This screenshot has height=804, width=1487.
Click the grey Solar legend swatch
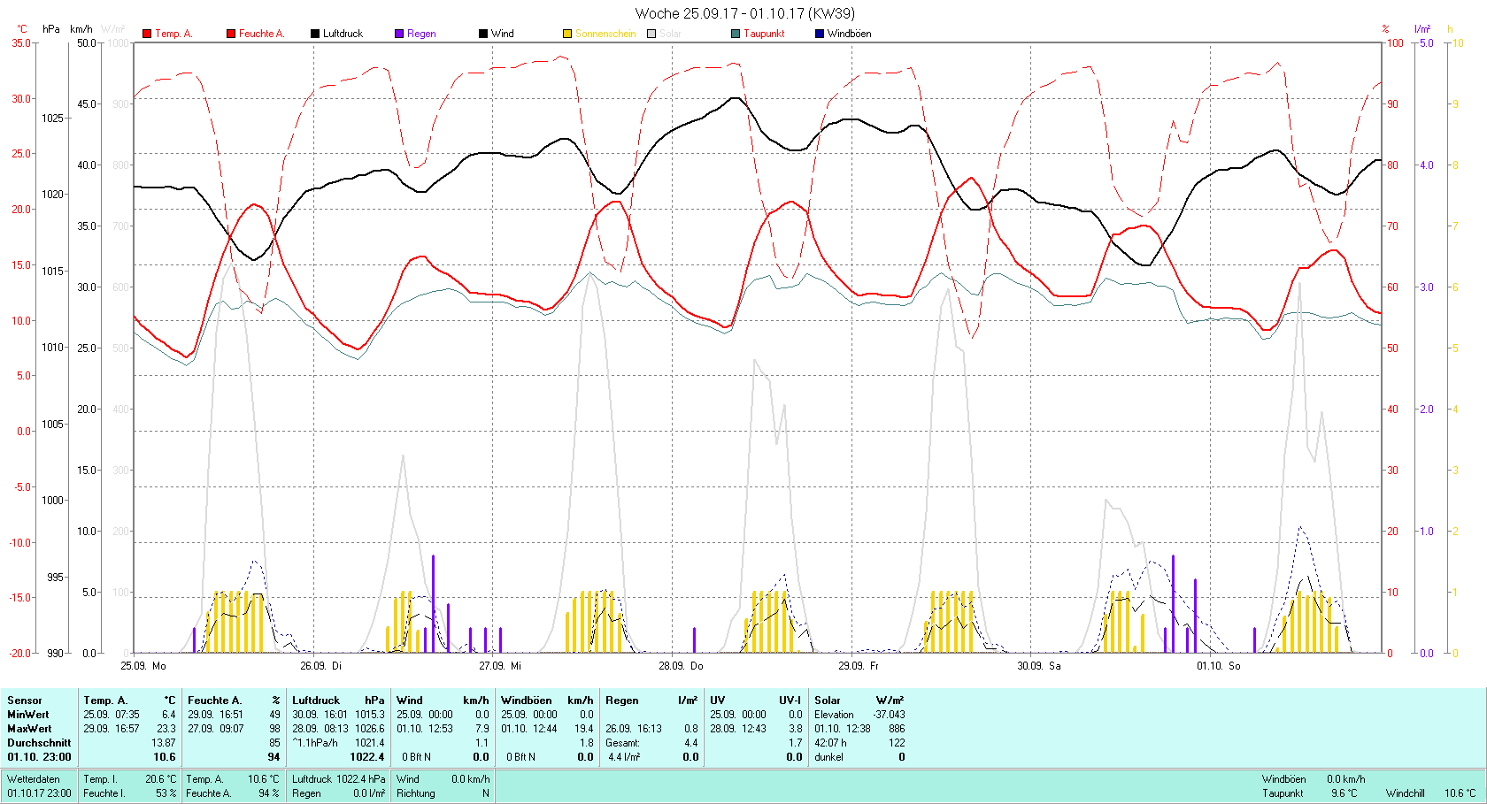point(651,34)
